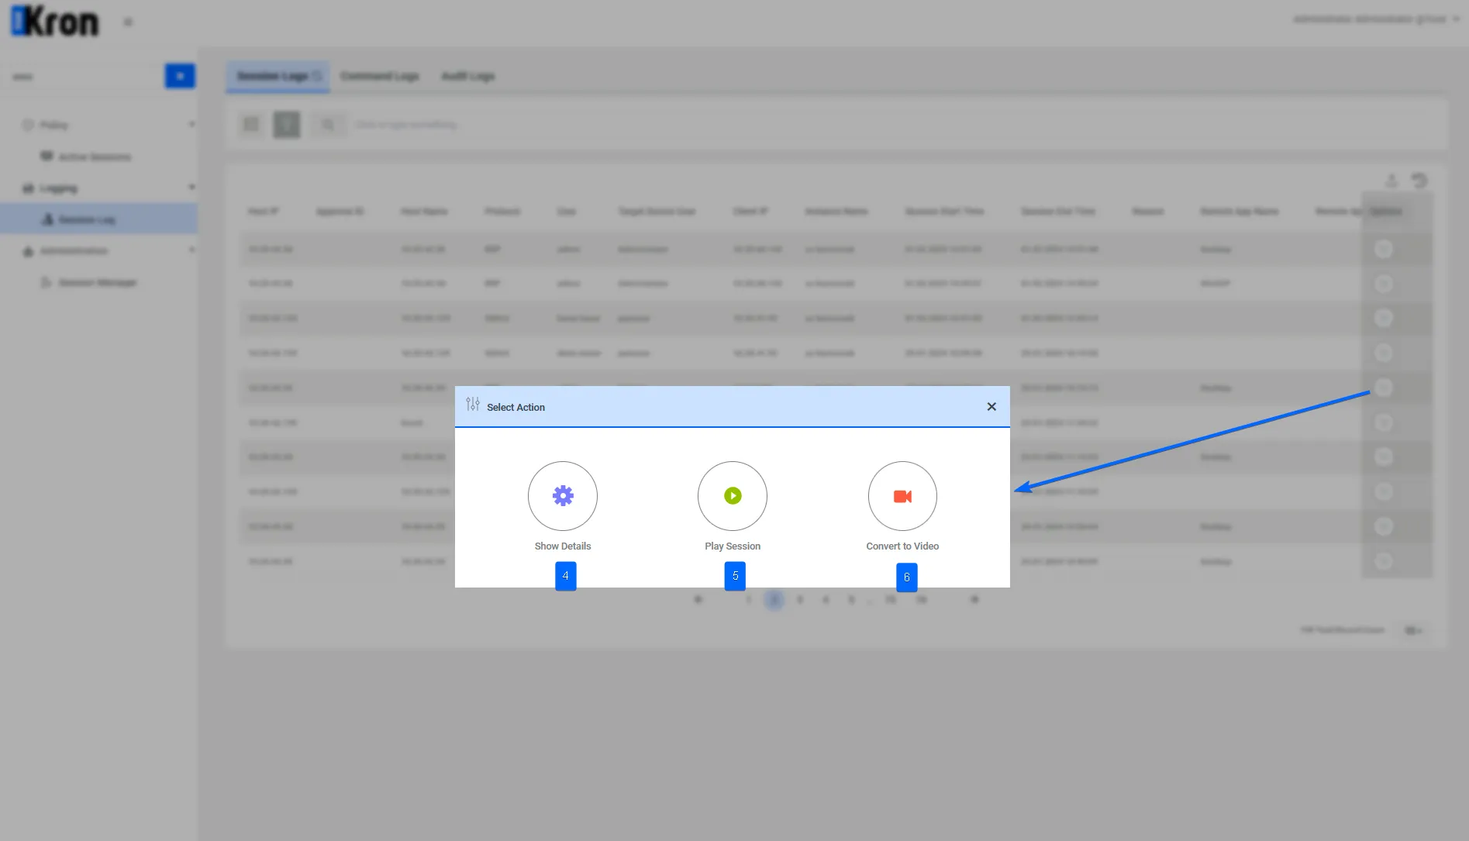This screenshot has width=1469, height=841.
Task: Click the export icon above the table
Action: pyautogui.click(x=1391, y=181)
